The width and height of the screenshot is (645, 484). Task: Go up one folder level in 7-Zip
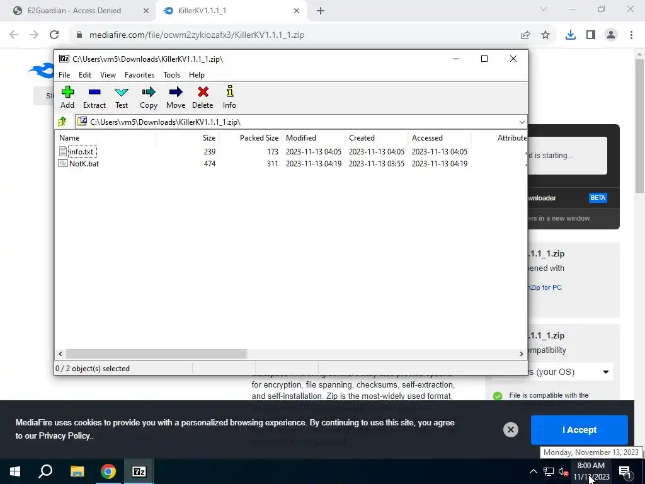62,122
